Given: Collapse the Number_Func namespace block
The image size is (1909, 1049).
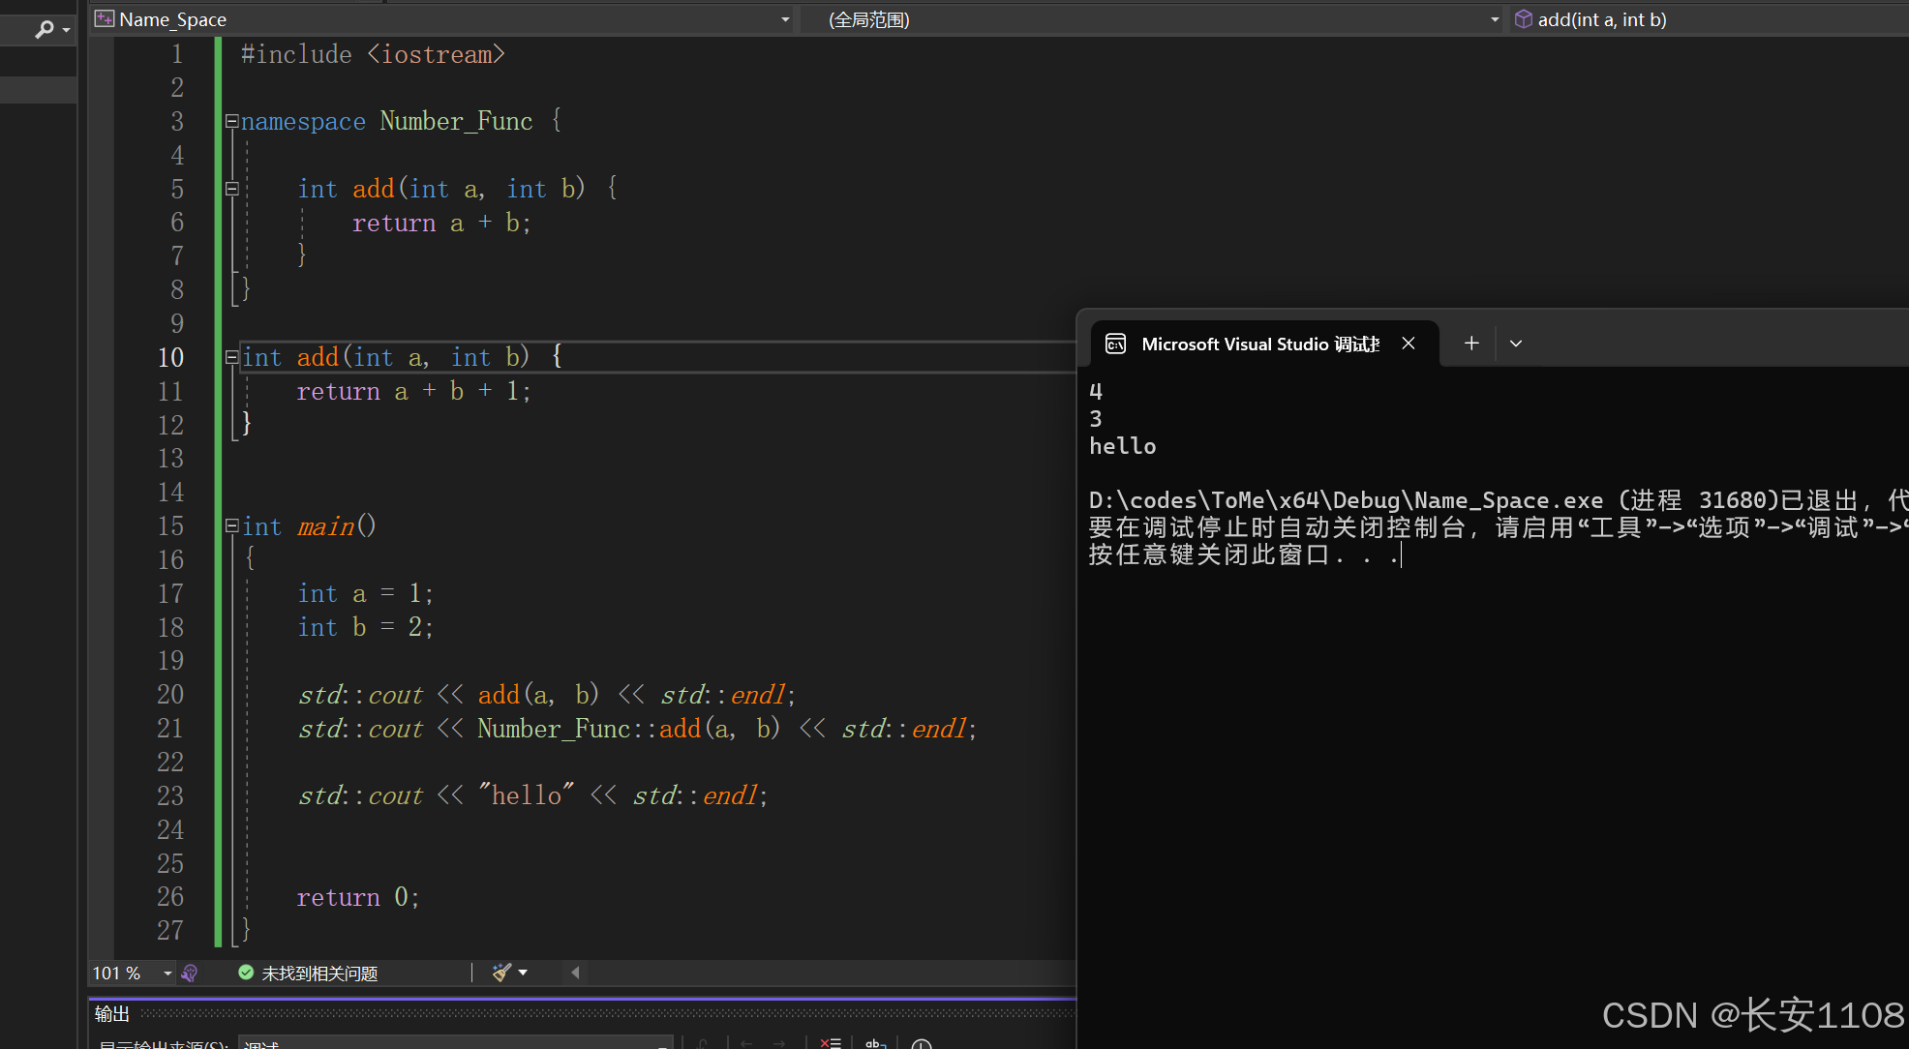Looking at the screenshot, I should (231, 121).
